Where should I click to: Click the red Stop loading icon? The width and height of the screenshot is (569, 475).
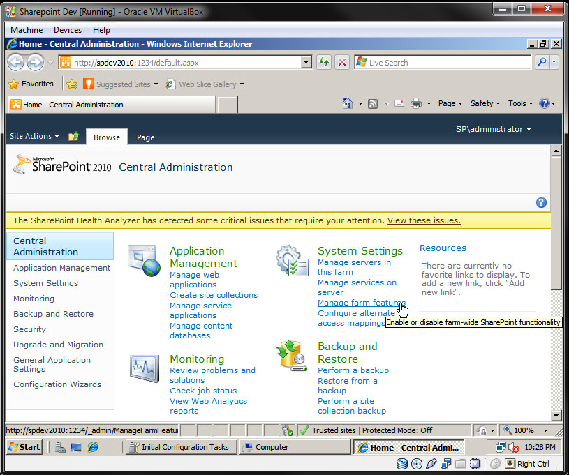pos(342,62)
